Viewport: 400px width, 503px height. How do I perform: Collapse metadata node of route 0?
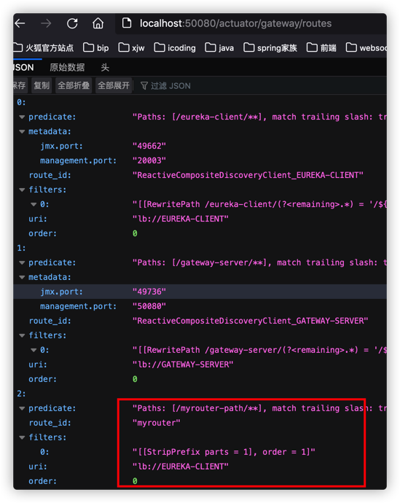pyautogui.click(x=22, y=131)
